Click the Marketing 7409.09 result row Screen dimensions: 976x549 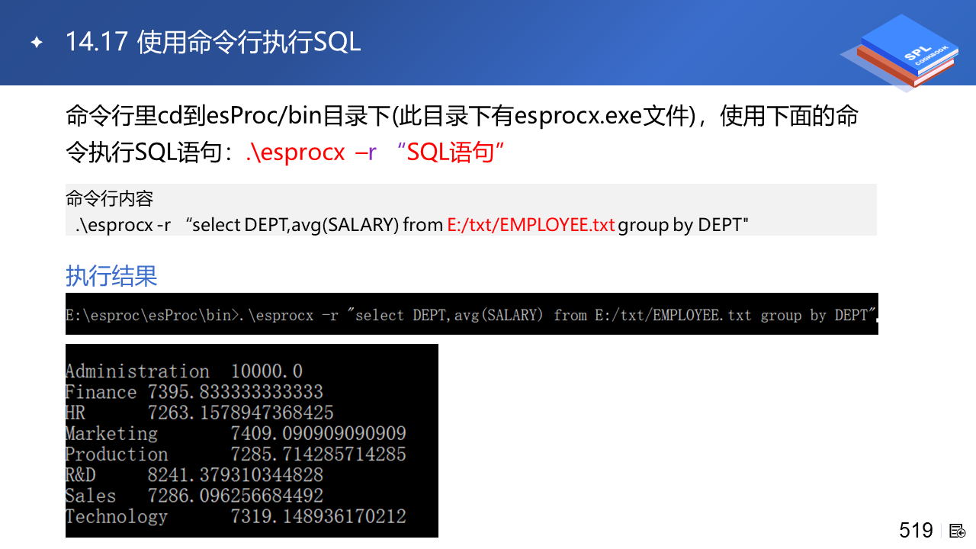[236, 433]
